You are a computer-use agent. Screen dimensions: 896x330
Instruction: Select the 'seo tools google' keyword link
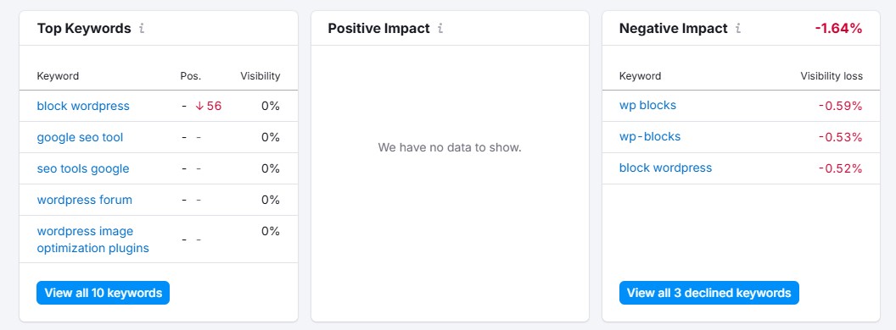click(83, 168)
